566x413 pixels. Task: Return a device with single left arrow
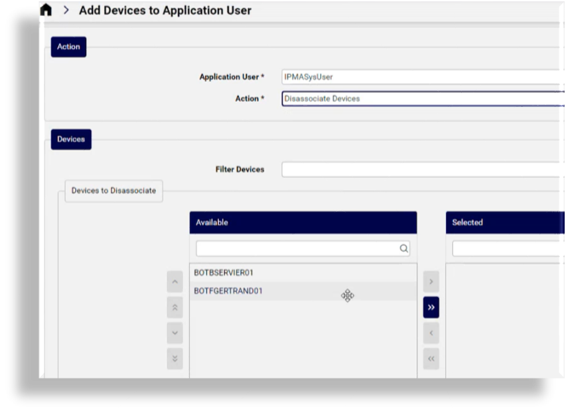[431, 333]
